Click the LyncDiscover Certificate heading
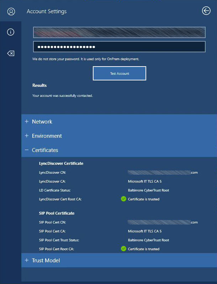This screenshot has height=284, width=217. 61,163
